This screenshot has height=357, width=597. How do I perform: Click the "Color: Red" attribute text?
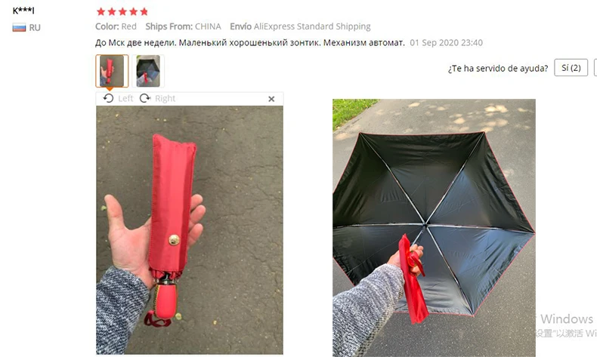116,26
